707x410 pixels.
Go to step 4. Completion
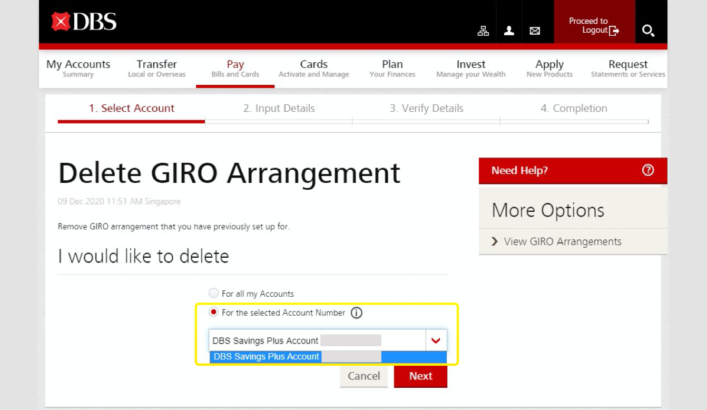tap(574, 109)
